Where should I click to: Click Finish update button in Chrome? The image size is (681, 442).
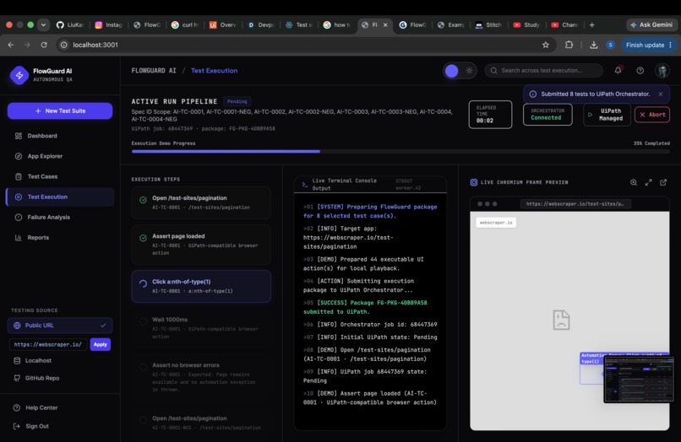pyautogui.click(x=649, y=45)
